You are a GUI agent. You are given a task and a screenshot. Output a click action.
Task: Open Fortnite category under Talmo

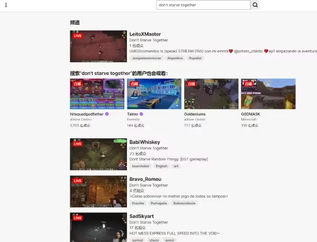133,119
